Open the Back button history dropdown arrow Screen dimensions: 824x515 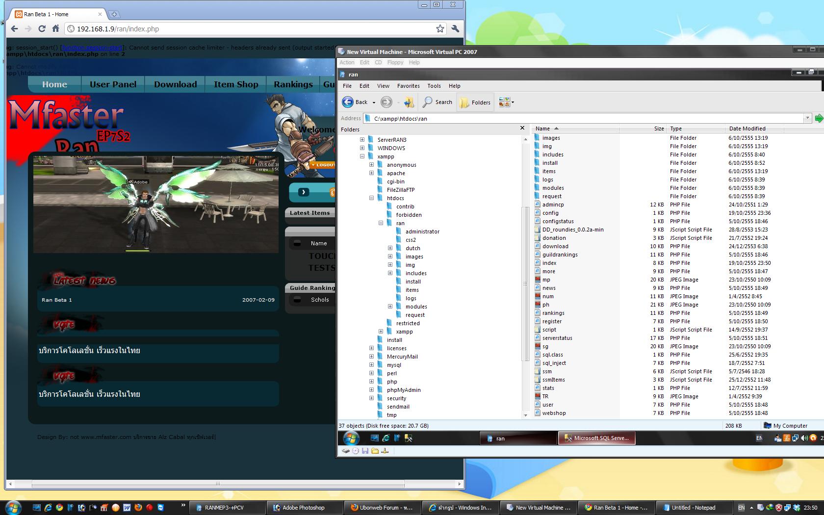(x=374, y=103)
